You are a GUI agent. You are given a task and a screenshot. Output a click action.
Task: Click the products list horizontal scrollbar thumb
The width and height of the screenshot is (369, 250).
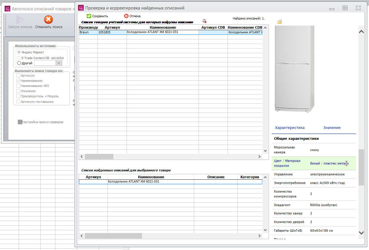[x=99, y=157]
